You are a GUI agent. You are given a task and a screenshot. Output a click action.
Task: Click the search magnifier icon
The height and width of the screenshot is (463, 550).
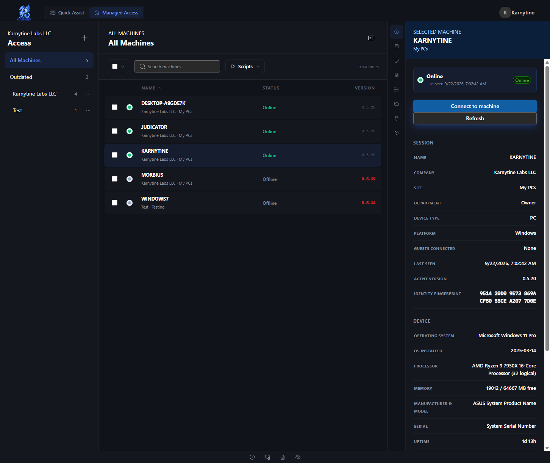(x=142, y=66)
